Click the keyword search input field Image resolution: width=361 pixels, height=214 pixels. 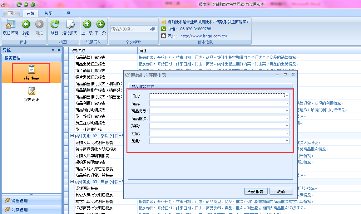click(129, 29)
